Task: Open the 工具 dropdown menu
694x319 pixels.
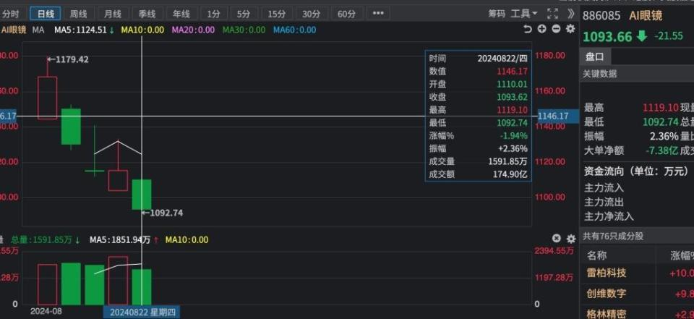Action: click(524, 14)
